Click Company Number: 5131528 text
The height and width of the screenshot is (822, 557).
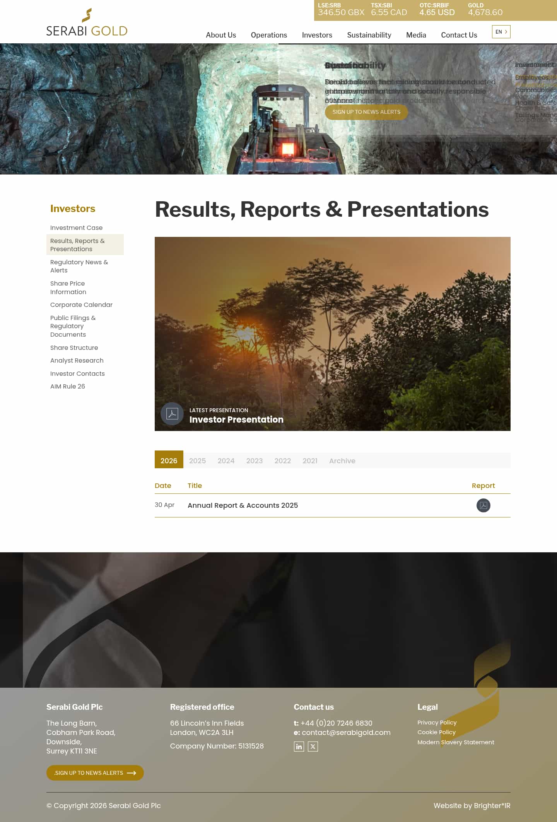217,746
